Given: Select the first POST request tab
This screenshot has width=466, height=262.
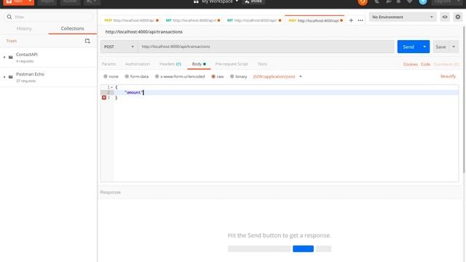Looking at the screenshot, I should tap(131, 20).
